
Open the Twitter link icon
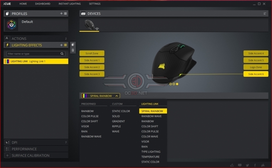pyautogui.click(x=248, y=165)
